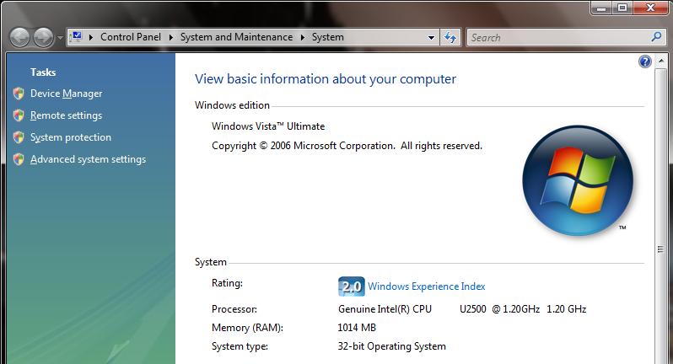Open Advanced system settings
The image size is (673, 364).
(x=88, y=159)
